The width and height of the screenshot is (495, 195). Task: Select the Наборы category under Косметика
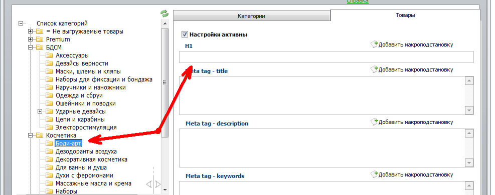pos(66,191)
